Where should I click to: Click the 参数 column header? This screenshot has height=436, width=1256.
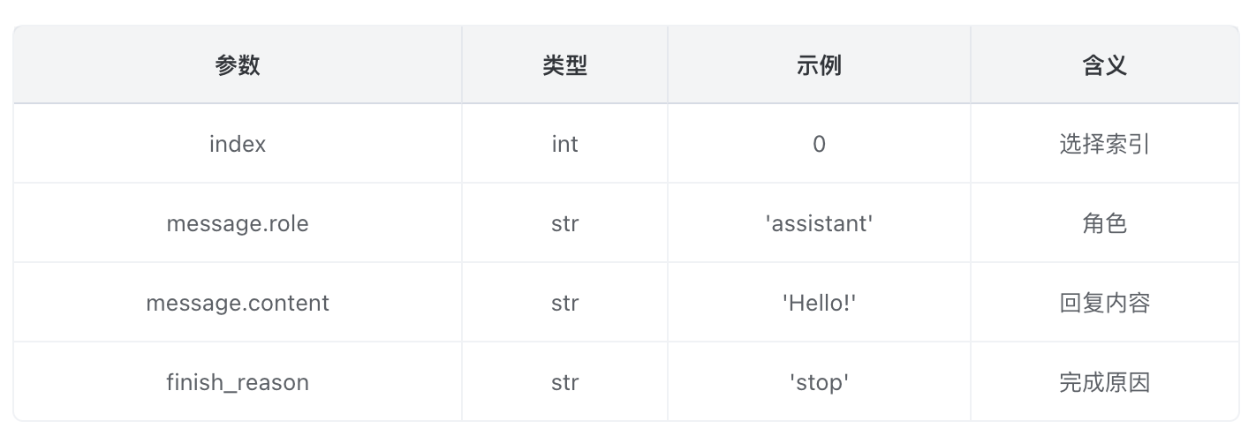[x=238, y=64]
